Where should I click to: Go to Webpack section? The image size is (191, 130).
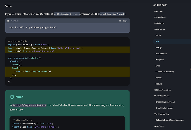[159, 60]
